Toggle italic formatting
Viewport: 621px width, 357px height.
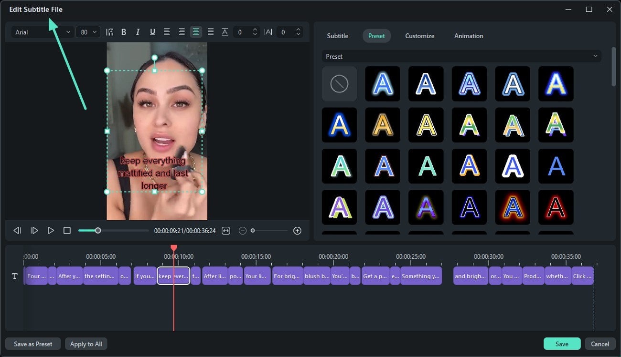[x=138, y=32]
